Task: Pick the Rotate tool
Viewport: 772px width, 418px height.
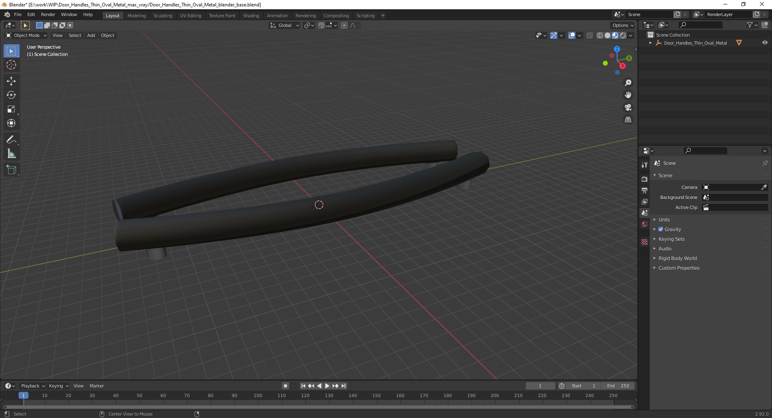Action: point(11,95)
